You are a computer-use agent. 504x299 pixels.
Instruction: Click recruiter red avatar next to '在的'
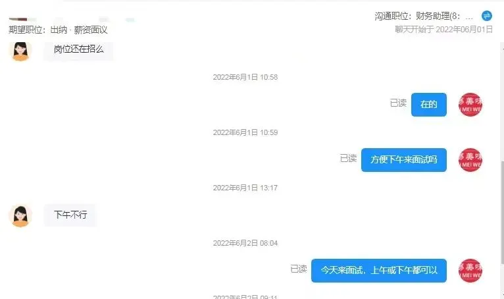click(470, 105)
